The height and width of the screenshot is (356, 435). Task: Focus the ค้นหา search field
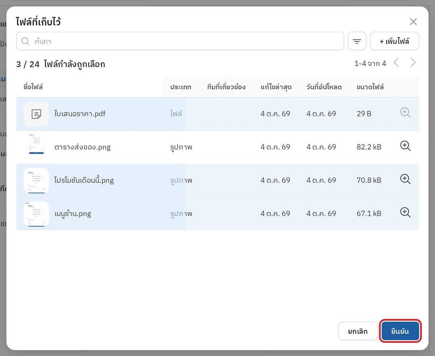click(180, 41)
